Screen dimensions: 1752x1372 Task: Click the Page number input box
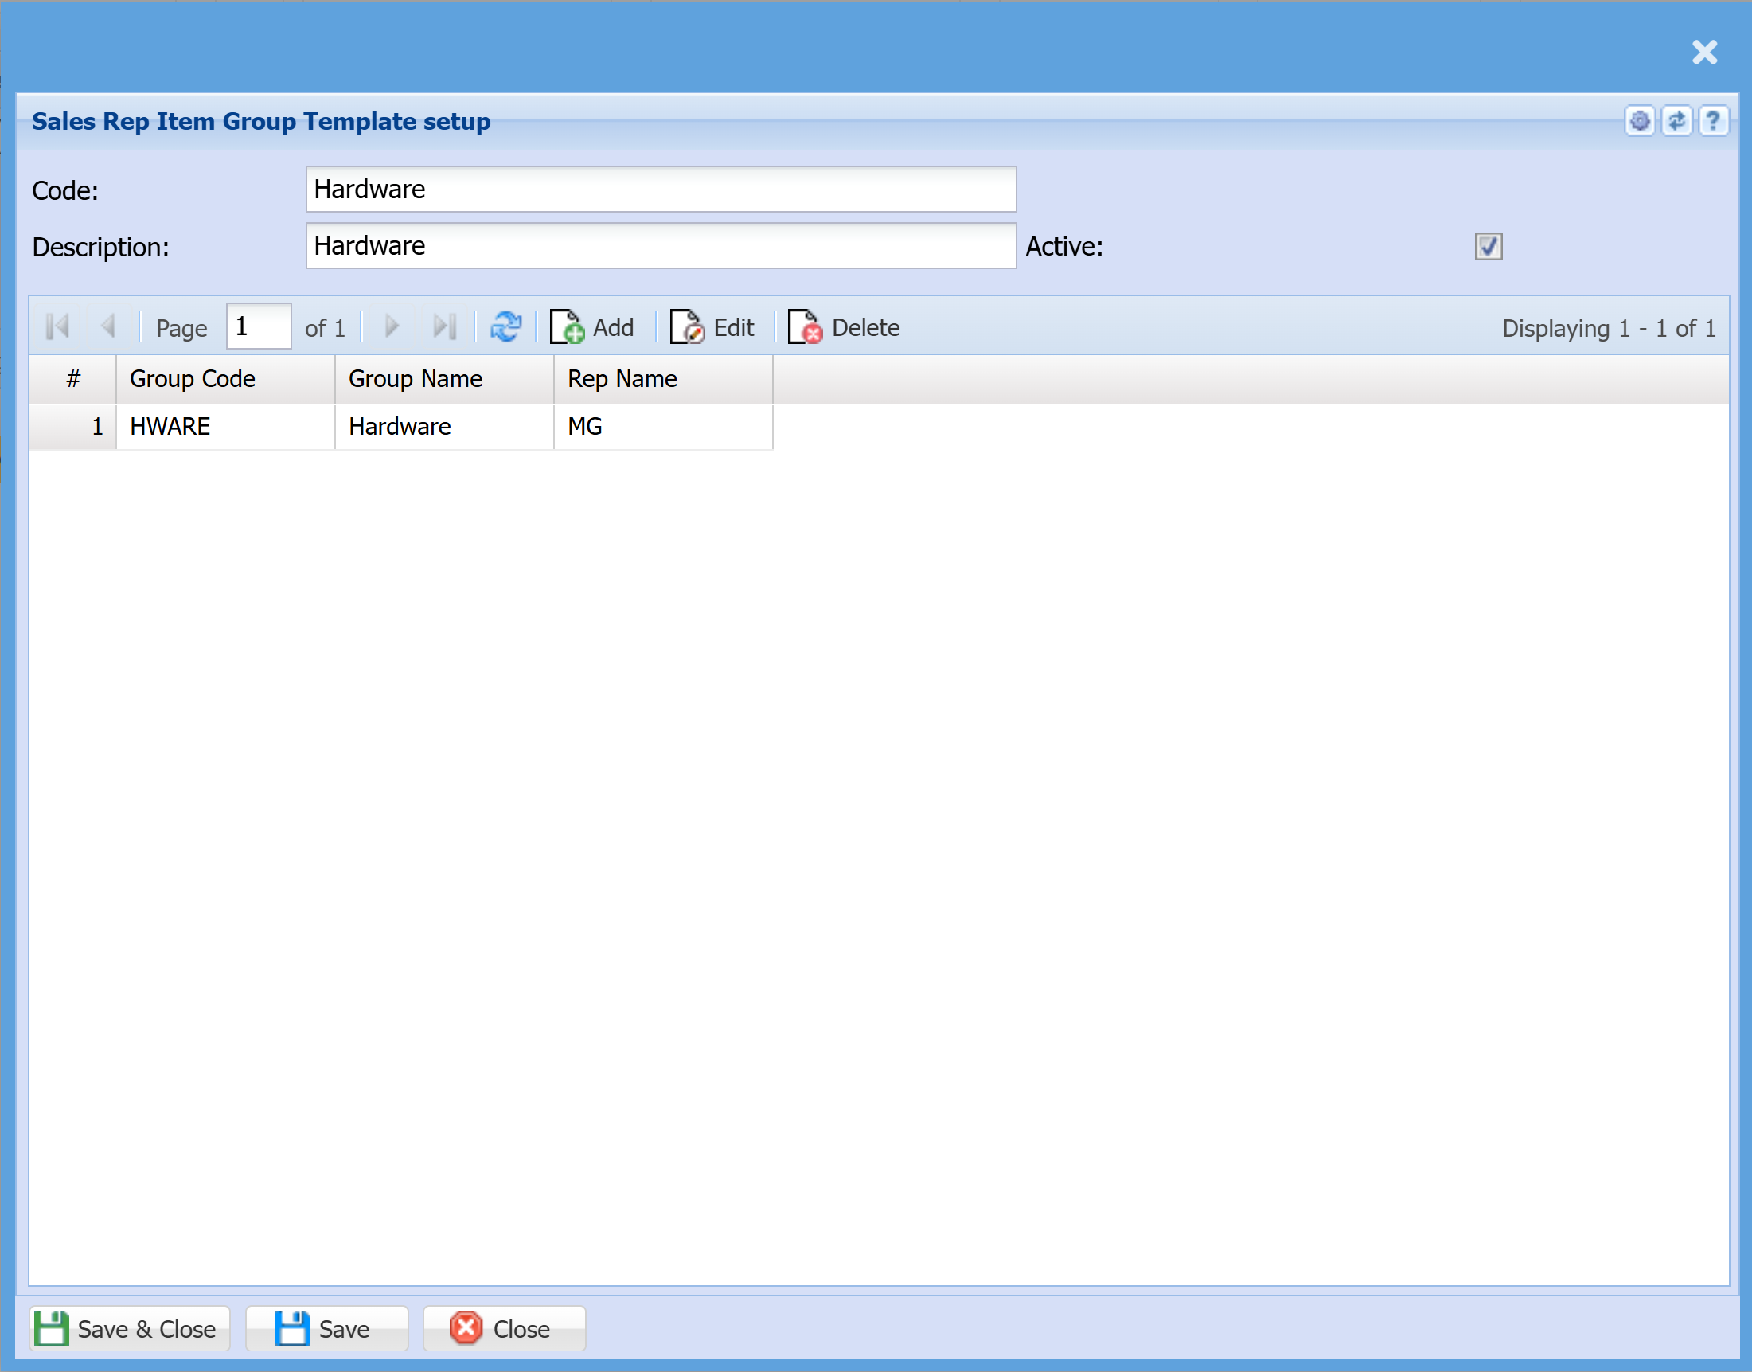coord(258,327)
